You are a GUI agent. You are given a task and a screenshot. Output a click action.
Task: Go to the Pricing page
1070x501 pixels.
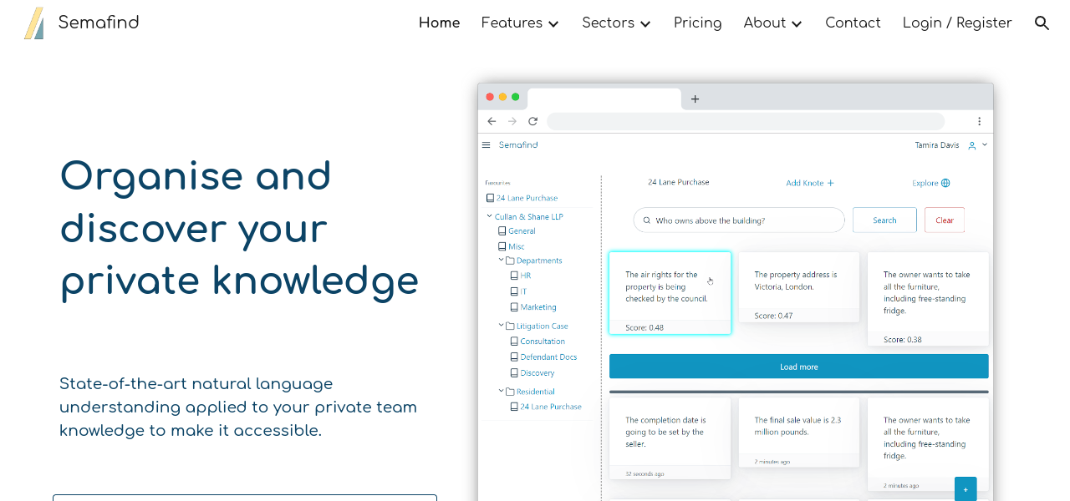[697, 23]
